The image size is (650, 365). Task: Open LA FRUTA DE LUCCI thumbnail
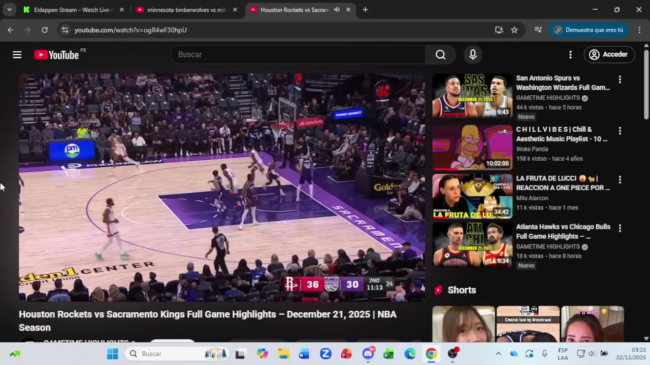click(x=472, y=196)
